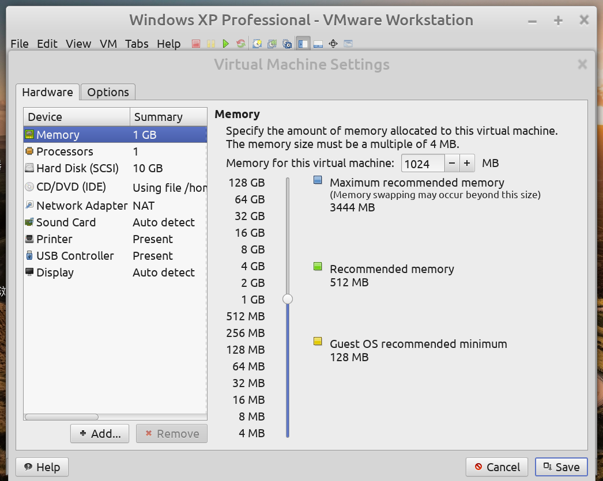Click the Network Adapter icon
The height and width of the screenshot is (481, 603).
(x=29, y=205)
